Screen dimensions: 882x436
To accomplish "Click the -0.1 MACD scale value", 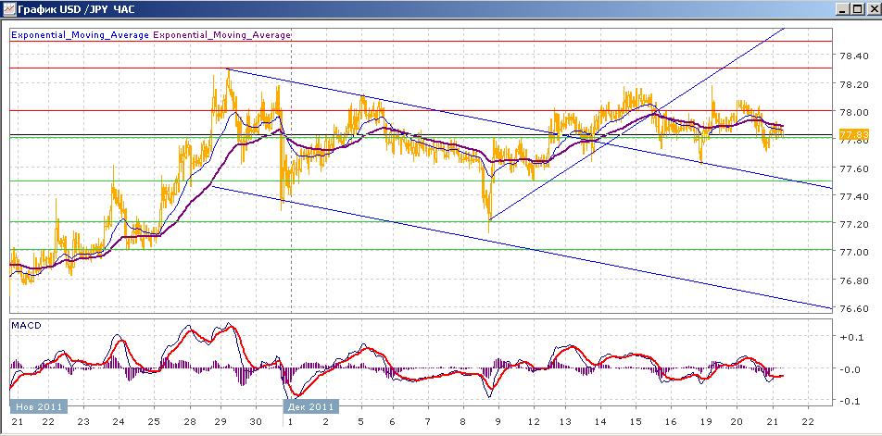I will [x=850, y=401].
